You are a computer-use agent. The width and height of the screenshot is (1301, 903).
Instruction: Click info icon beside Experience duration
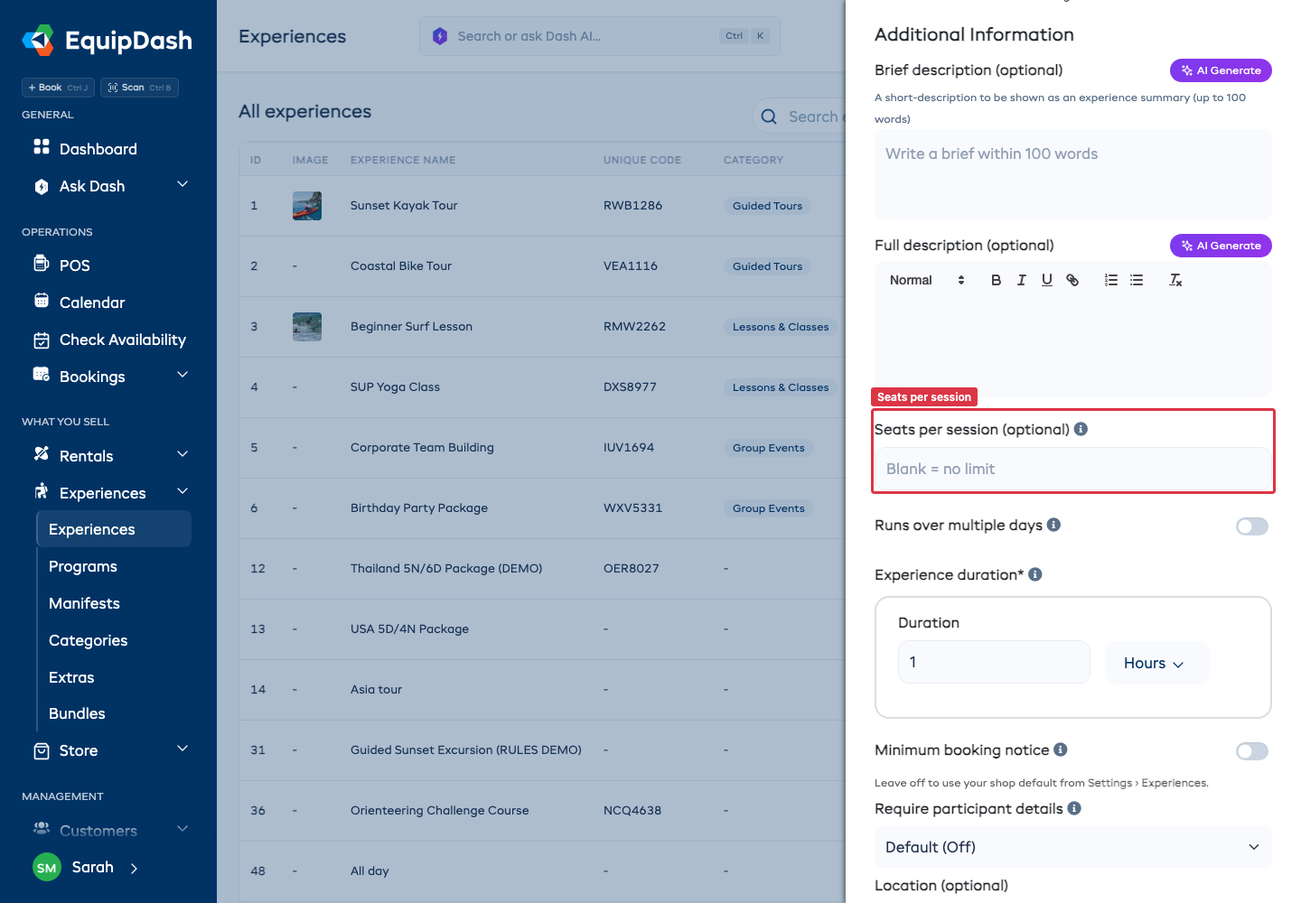point(1035,574)
